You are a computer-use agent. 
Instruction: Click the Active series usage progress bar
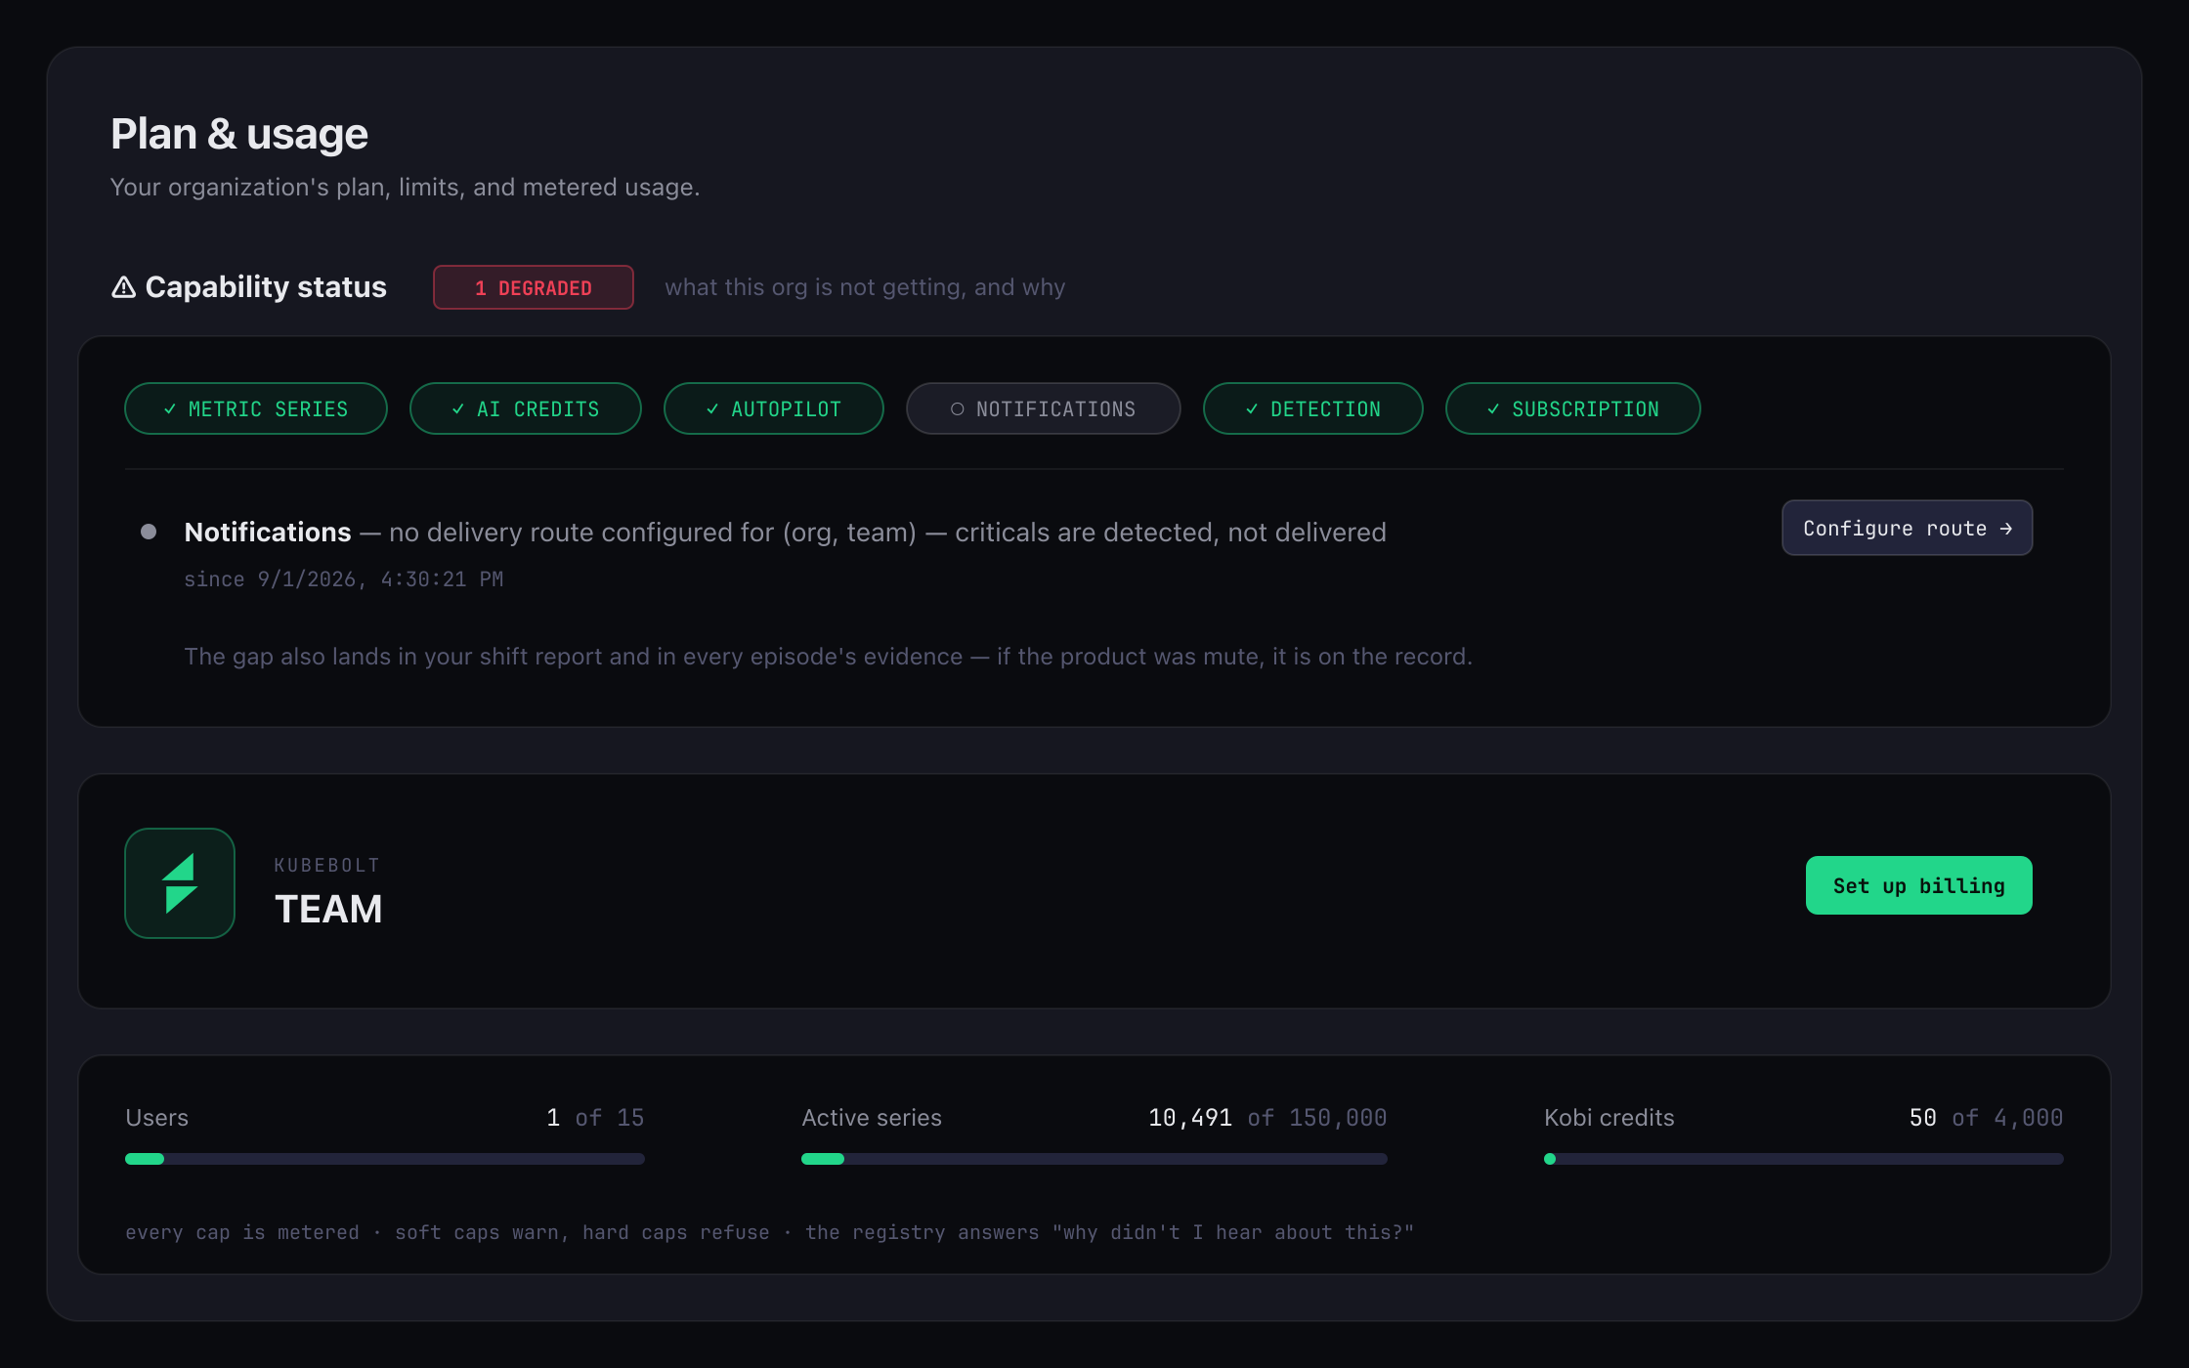pyautogui.click(x=1094, y=1159)
